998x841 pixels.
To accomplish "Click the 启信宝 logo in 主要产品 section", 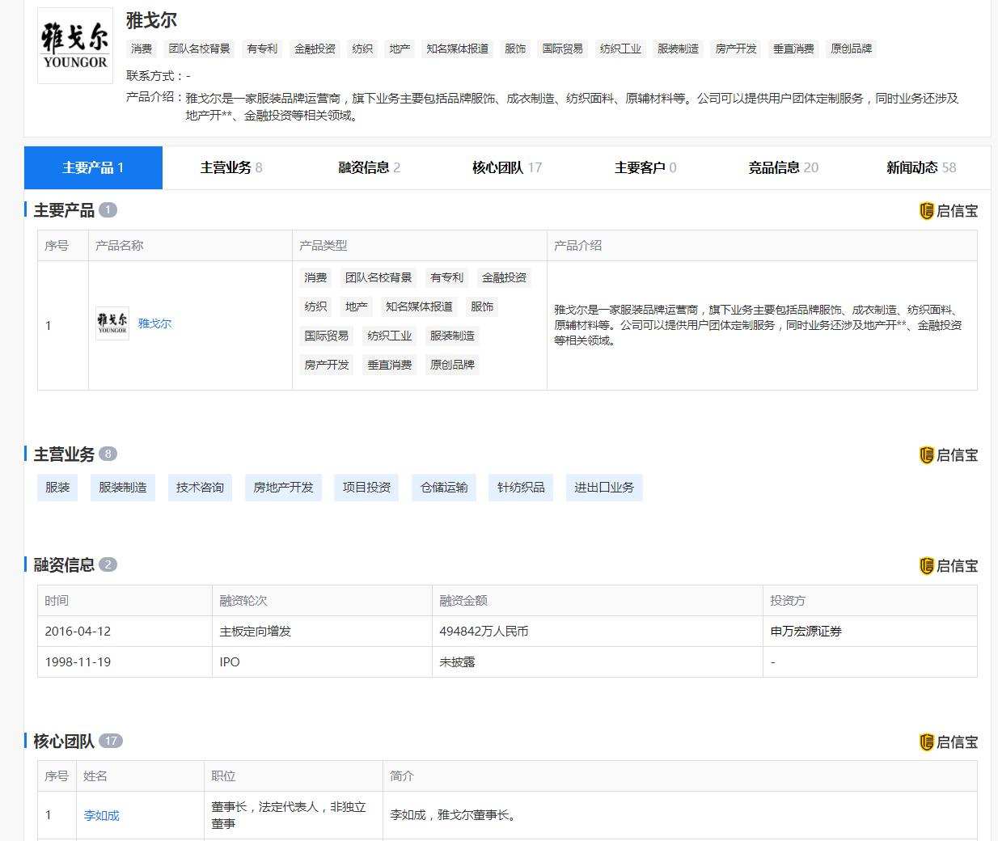I will point(949,211).
